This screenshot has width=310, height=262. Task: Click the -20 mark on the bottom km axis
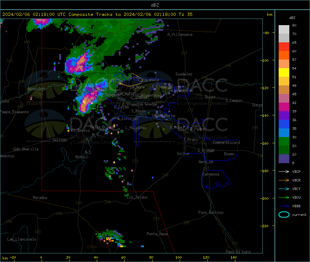tap(13, 257)
